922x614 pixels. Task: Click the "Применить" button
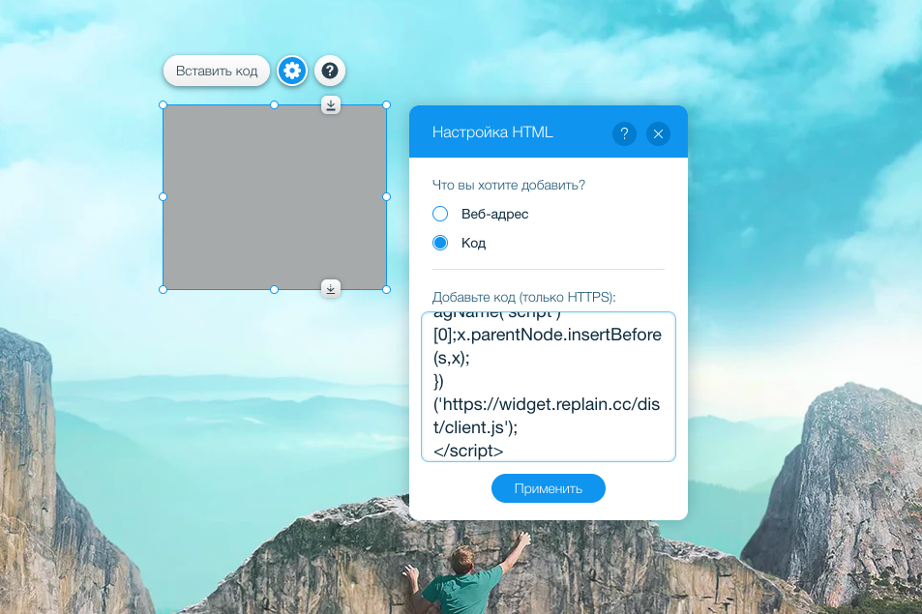click(548, 488)
